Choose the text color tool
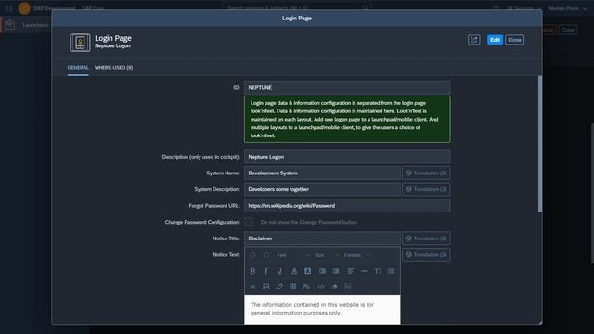The width and height of the screenshot is (594, 334). pyautogui.click(x=294, y=271)
